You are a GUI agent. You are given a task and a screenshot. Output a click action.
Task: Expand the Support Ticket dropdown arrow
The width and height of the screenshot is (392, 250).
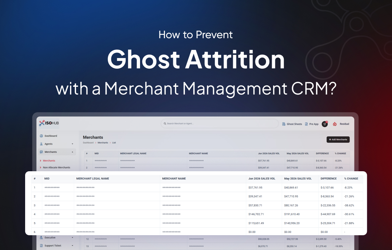pos(72,246)
